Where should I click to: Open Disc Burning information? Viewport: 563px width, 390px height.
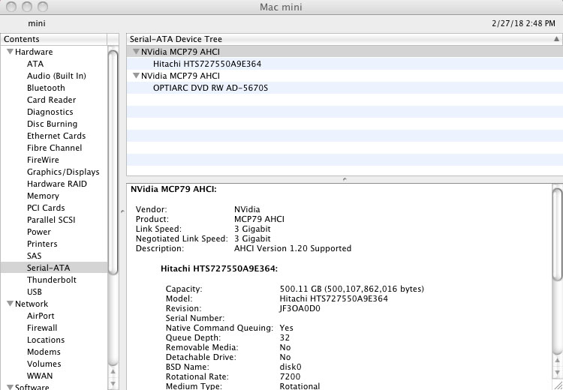[52, 124]
